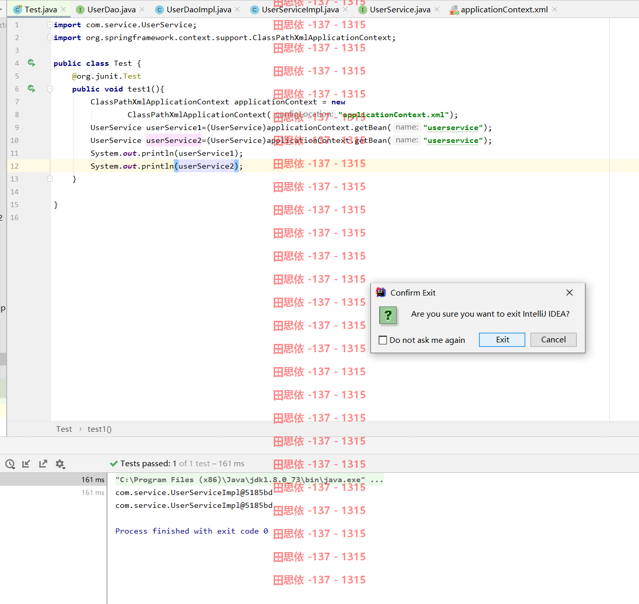Click the Test breadcrumb below the editor
The height and width of the screenshot is (604, 639).
[x=64, y=429]
